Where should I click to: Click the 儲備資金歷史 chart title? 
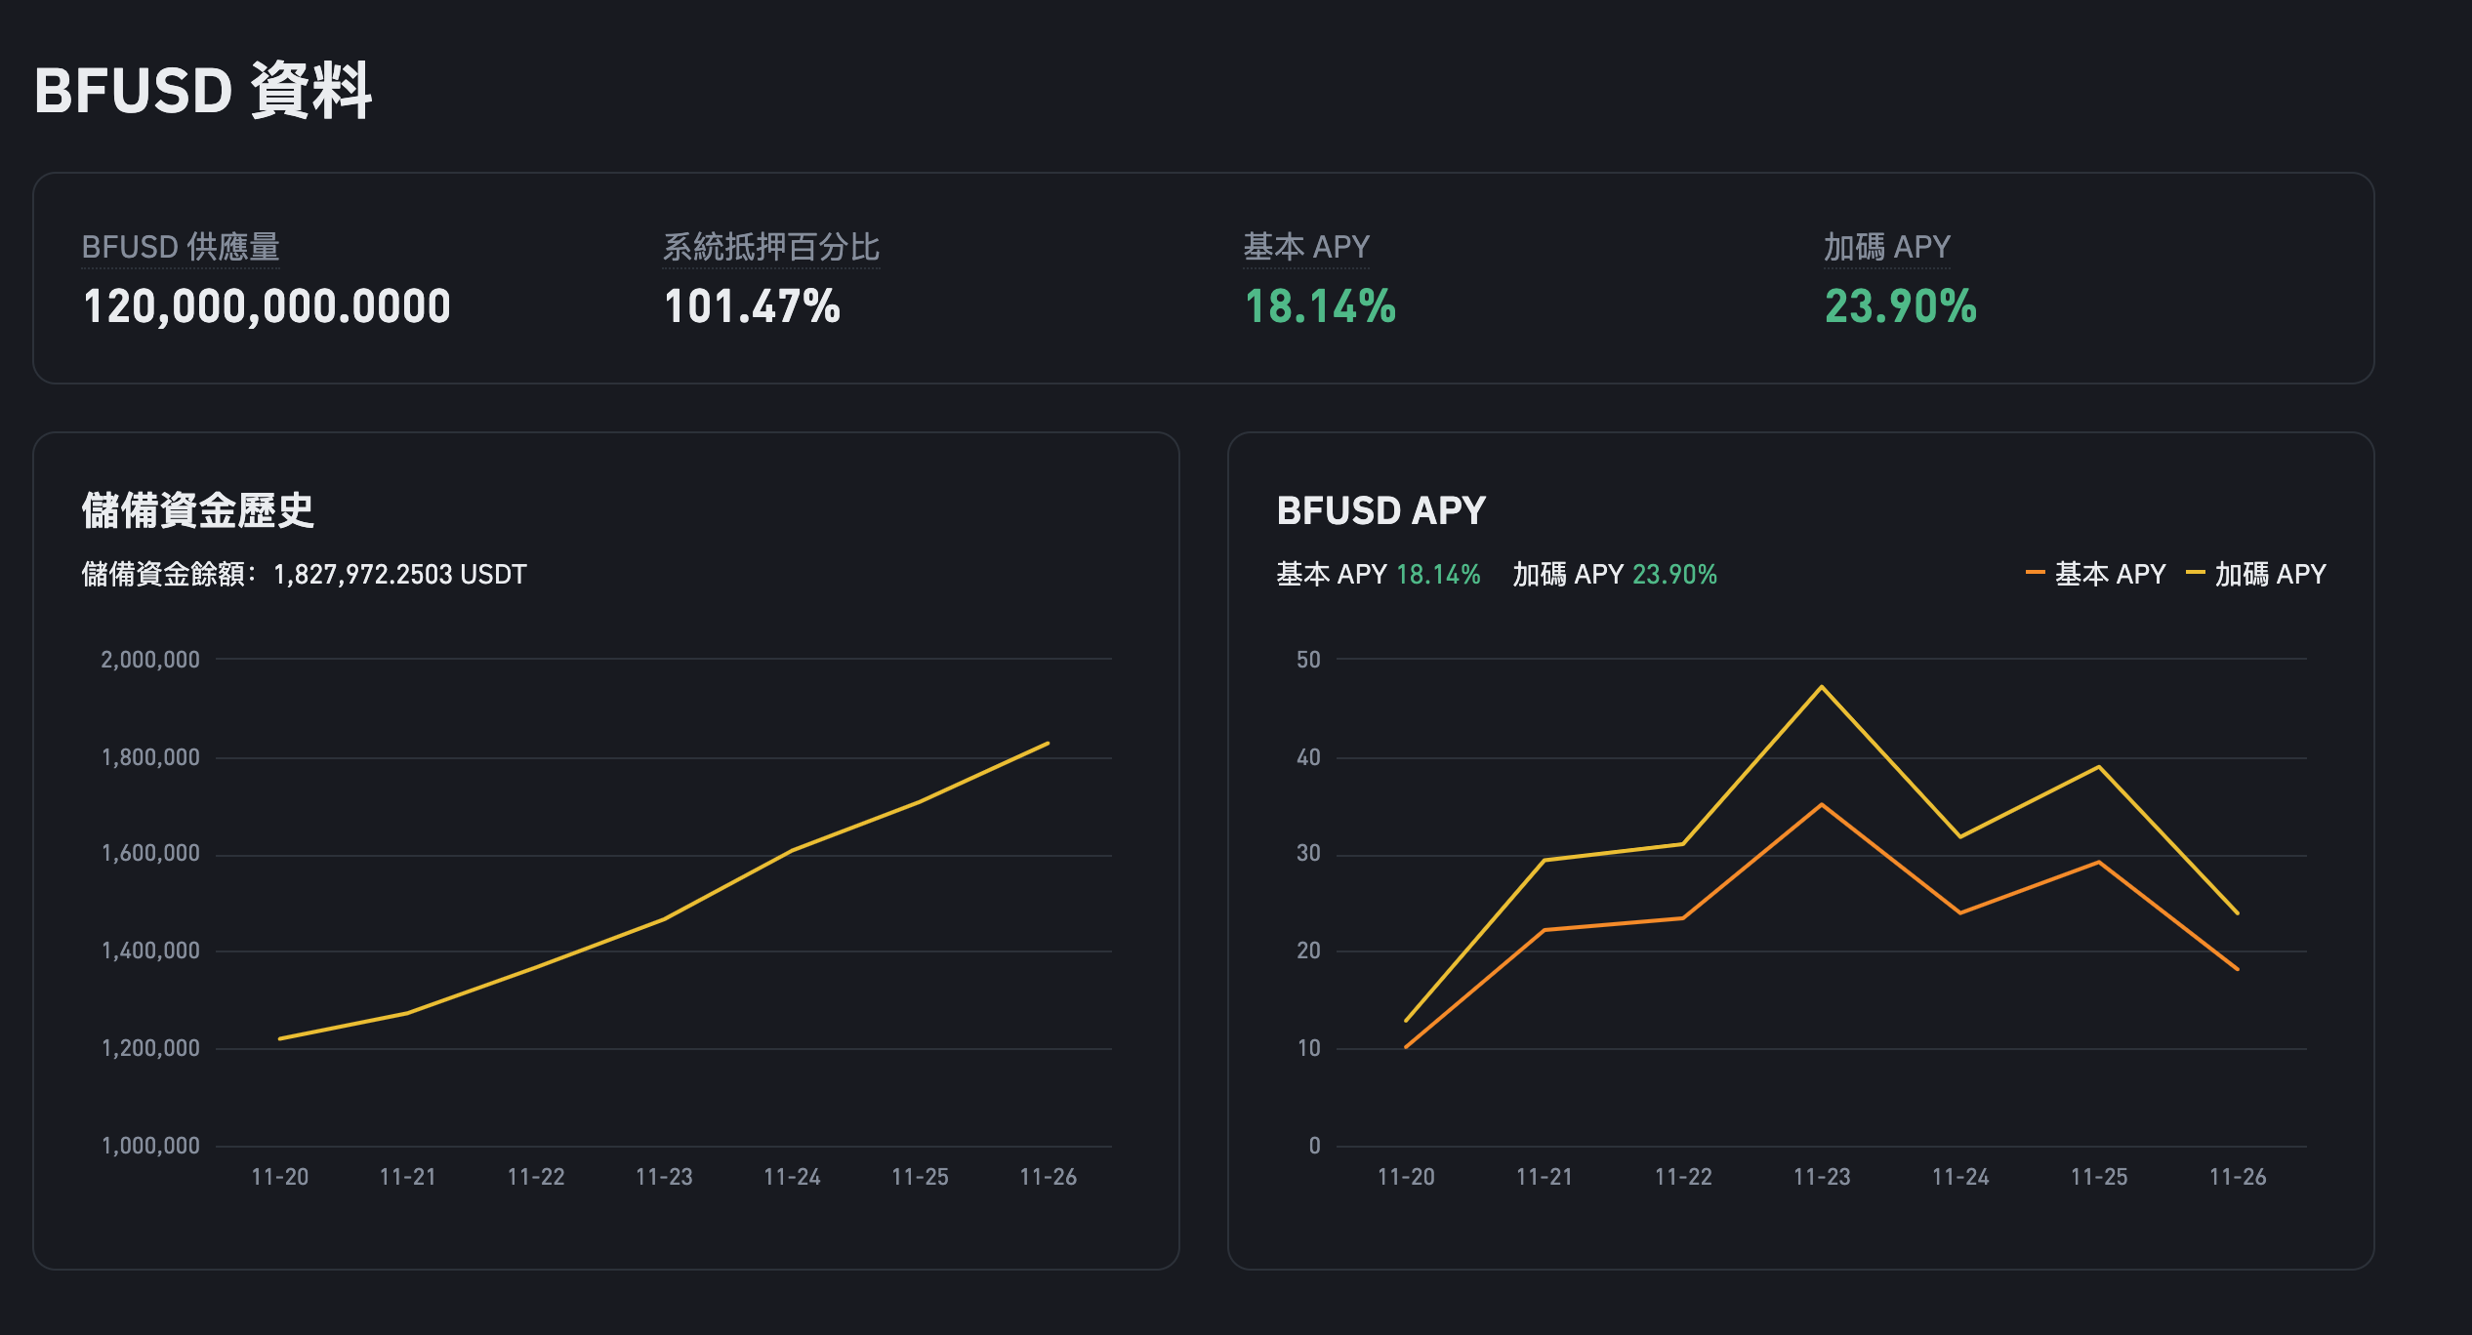197,510
